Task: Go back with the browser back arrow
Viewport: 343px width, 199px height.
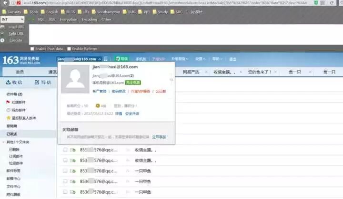Action: pos(6,3)
